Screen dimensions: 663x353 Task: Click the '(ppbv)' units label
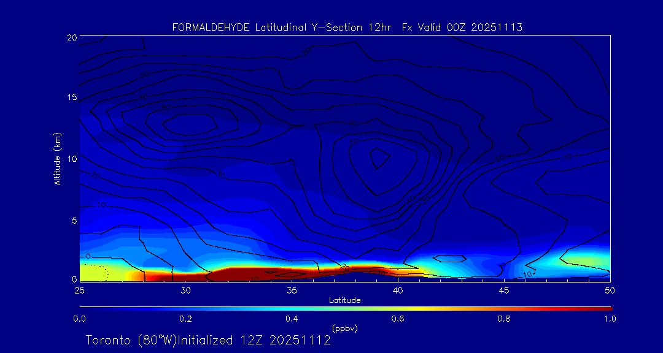[x=344, y=328]
